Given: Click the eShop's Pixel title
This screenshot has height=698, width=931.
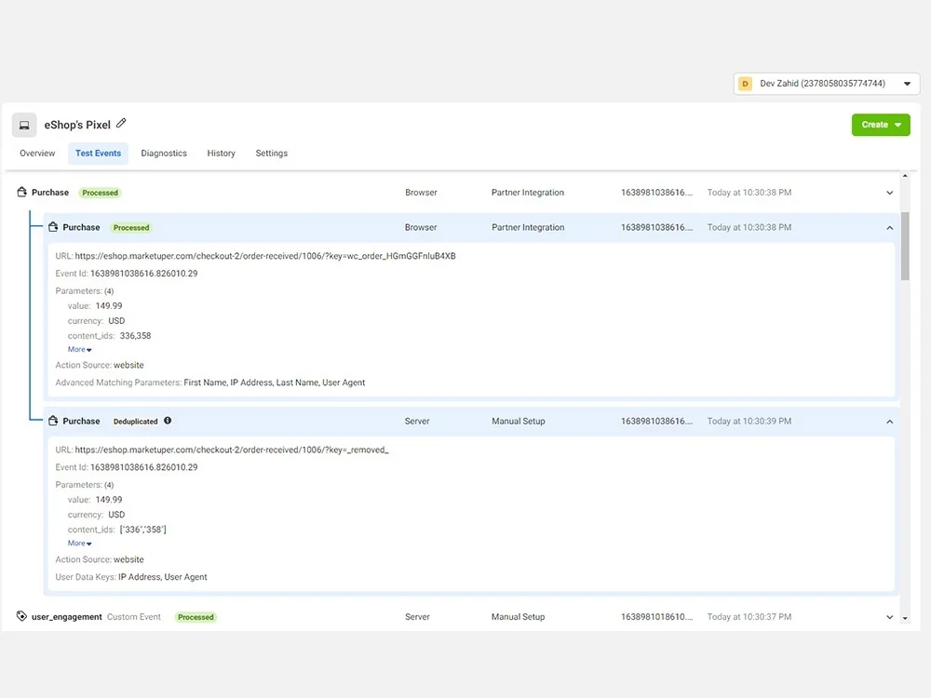Looking at the screenshot, I should click(77, 125).
